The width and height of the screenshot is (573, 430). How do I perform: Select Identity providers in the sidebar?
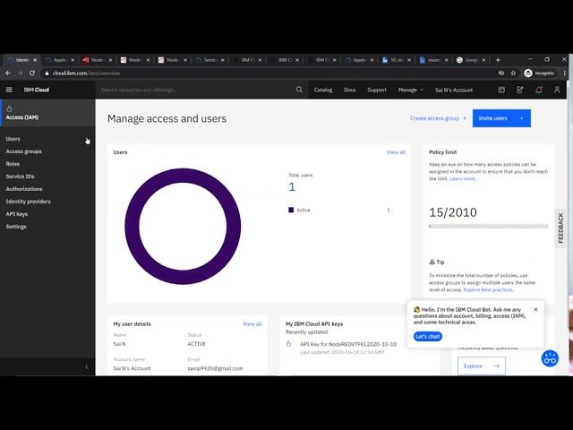[x=28, y=202]
